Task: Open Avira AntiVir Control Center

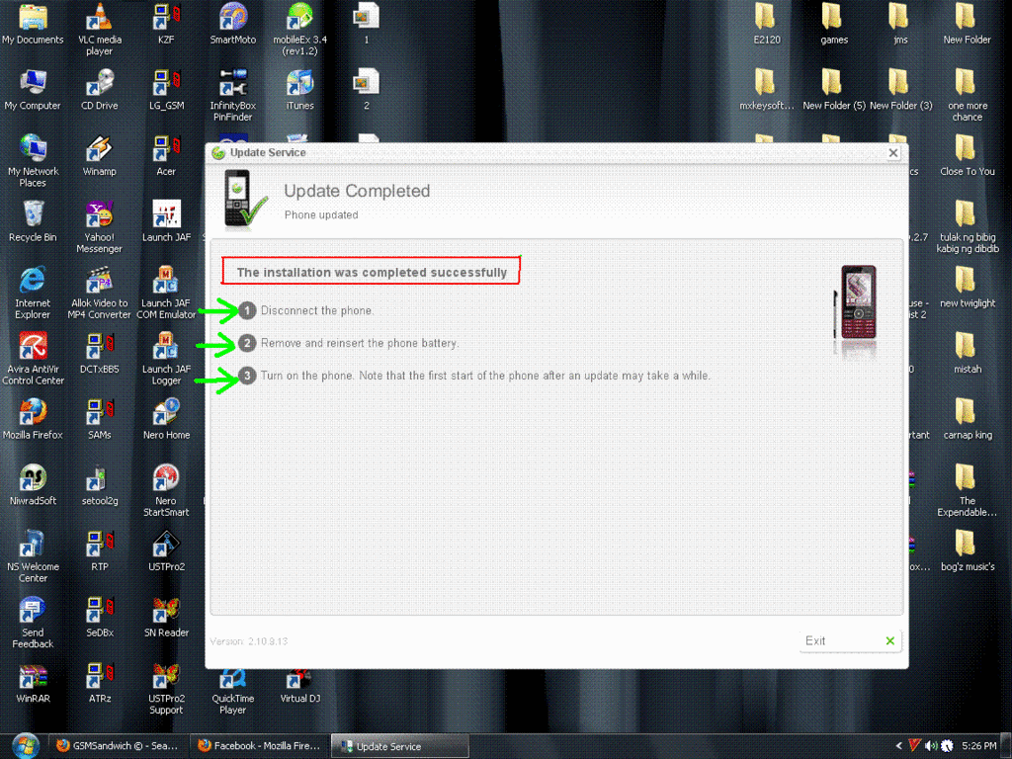Action: pos(33,358)
